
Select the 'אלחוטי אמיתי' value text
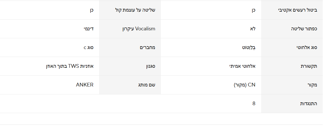click(242, 66)
